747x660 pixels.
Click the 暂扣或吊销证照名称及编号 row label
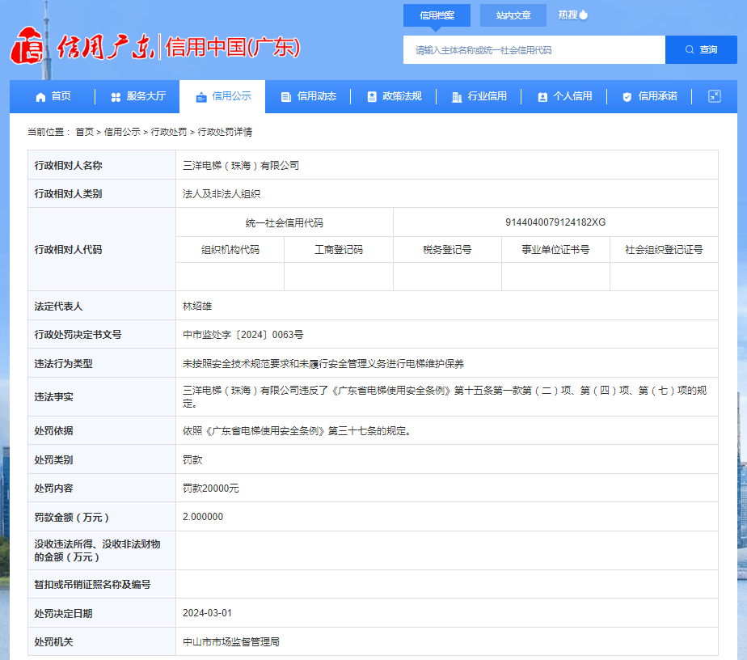coord(92,584)
